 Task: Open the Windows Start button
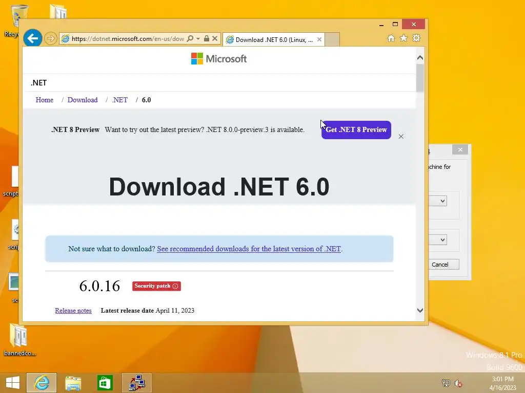coord(13,383)
